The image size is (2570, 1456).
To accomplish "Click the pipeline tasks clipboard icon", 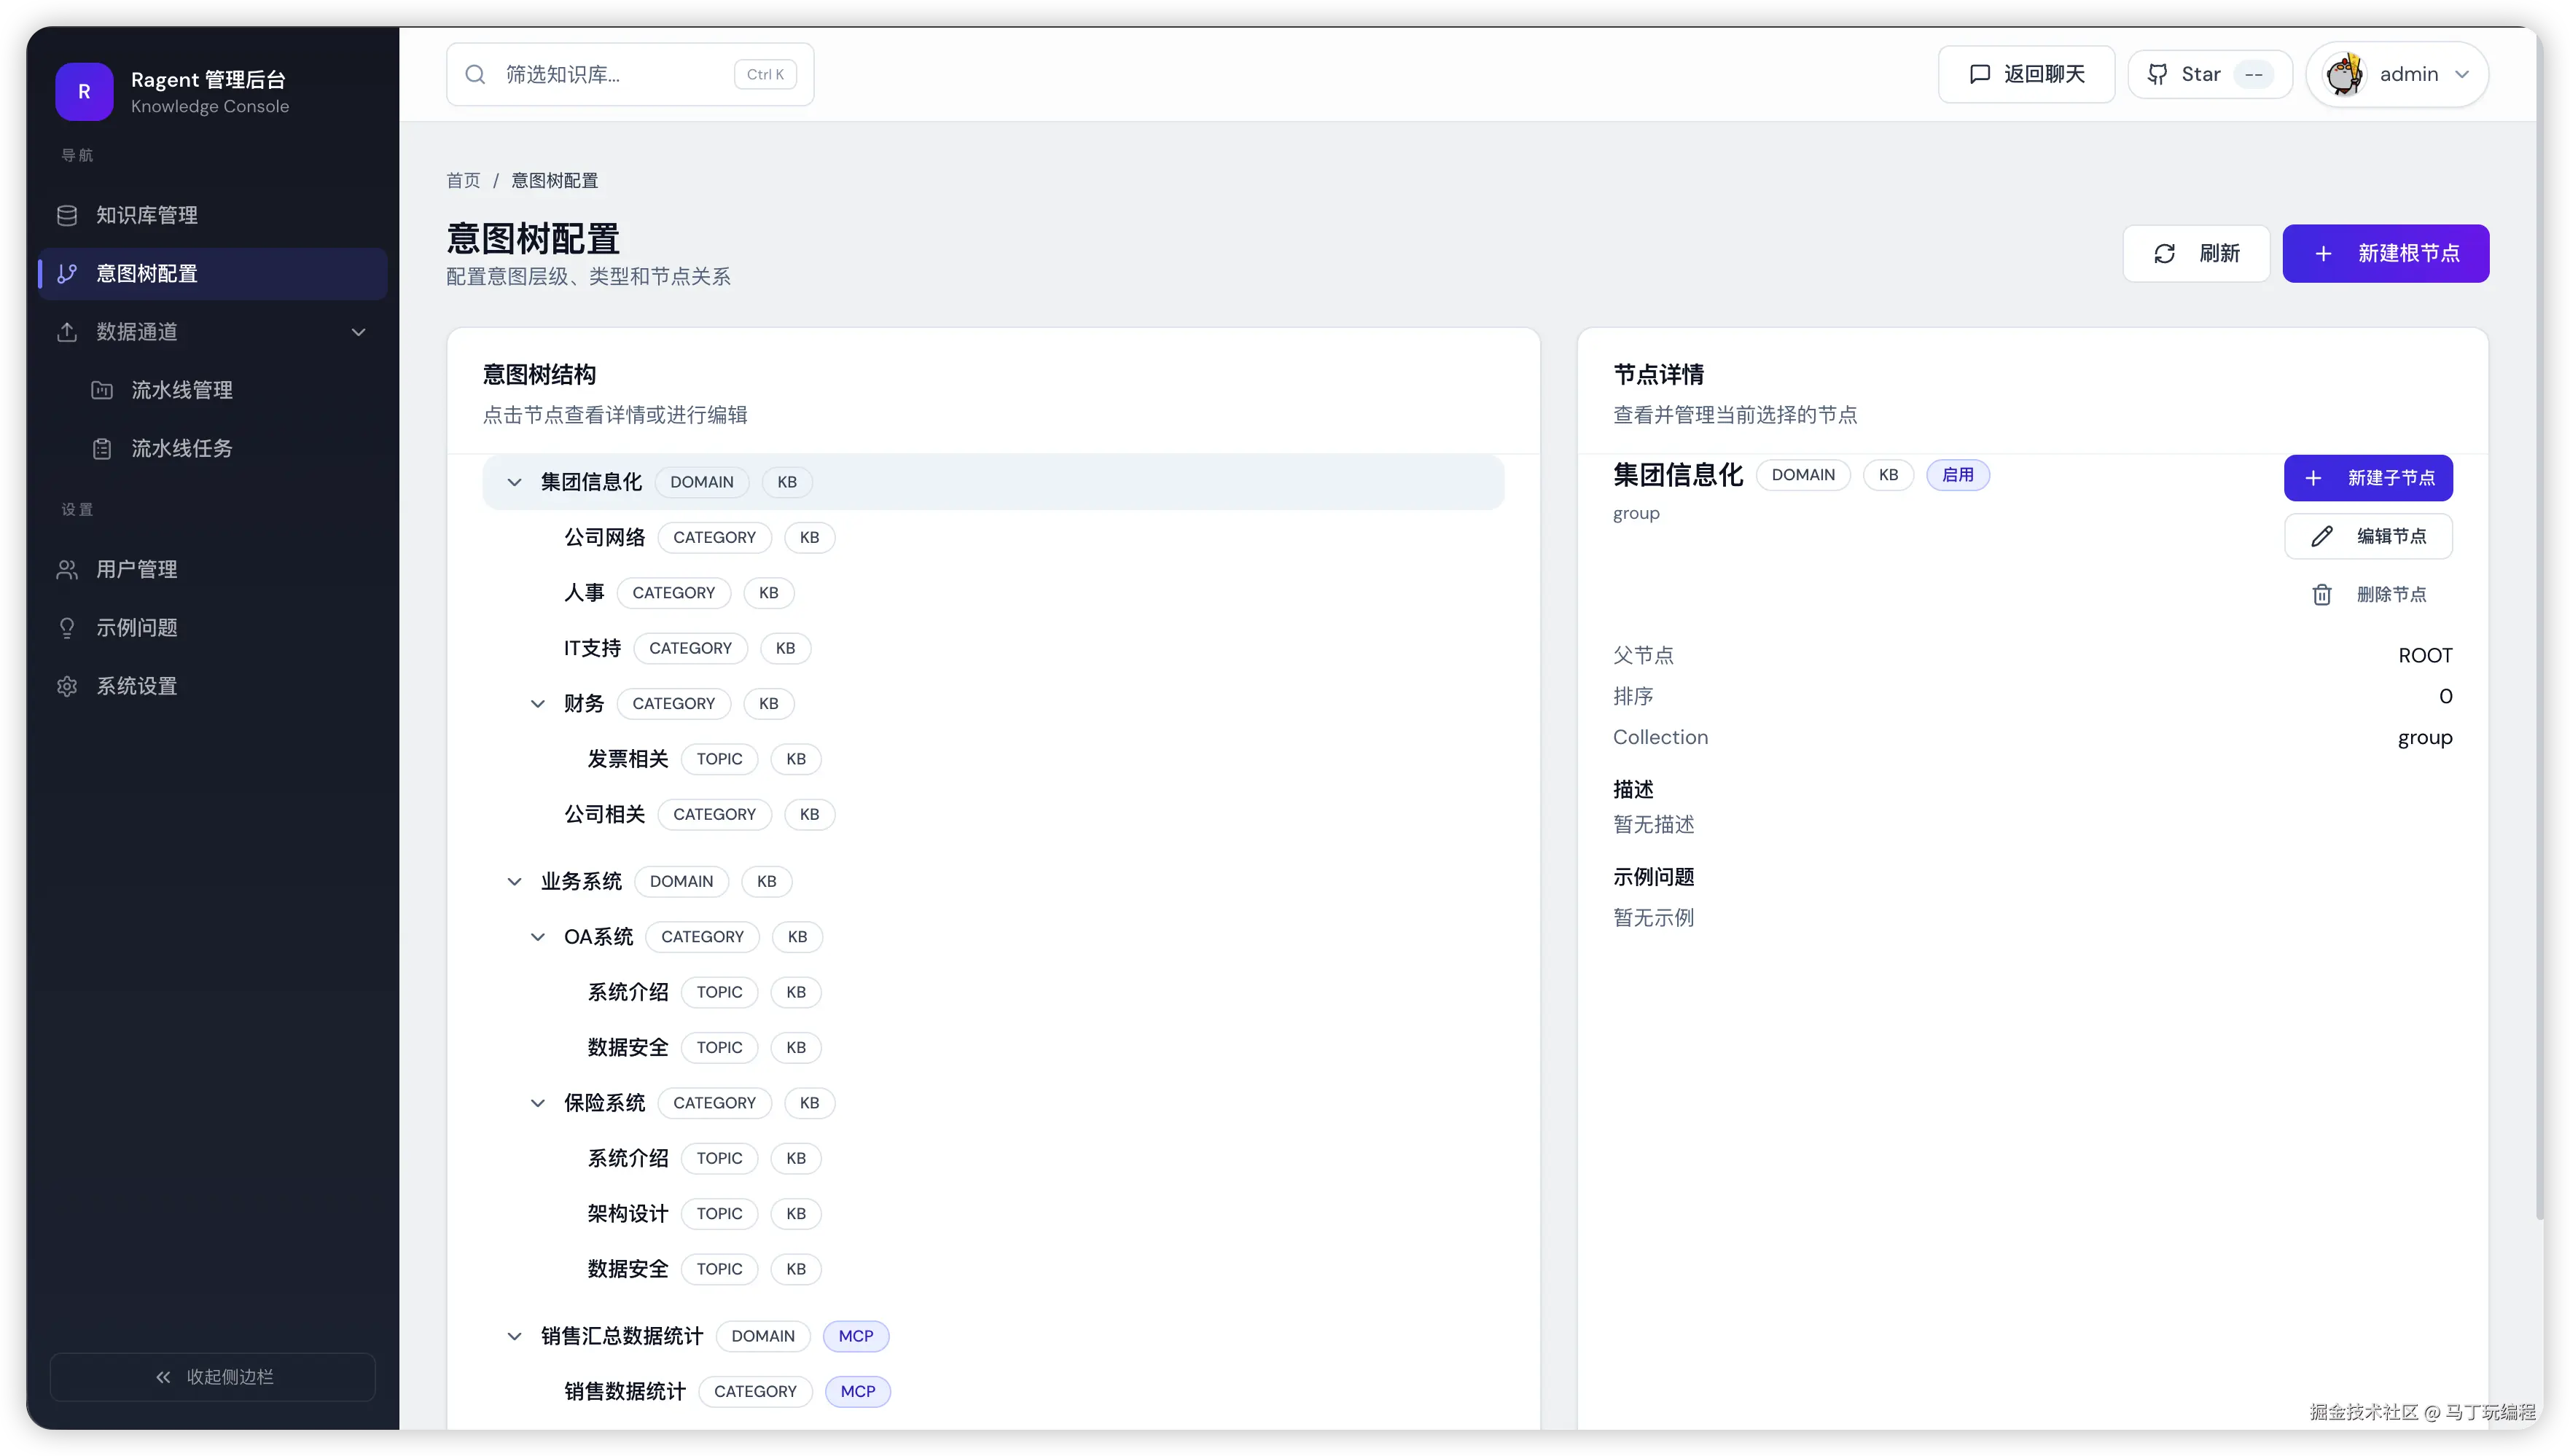I will pyautogui.click(x=102, y=449).
